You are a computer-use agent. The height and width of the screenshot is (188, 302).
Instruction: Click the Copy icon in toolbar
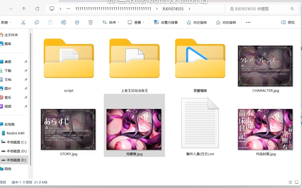37,23
